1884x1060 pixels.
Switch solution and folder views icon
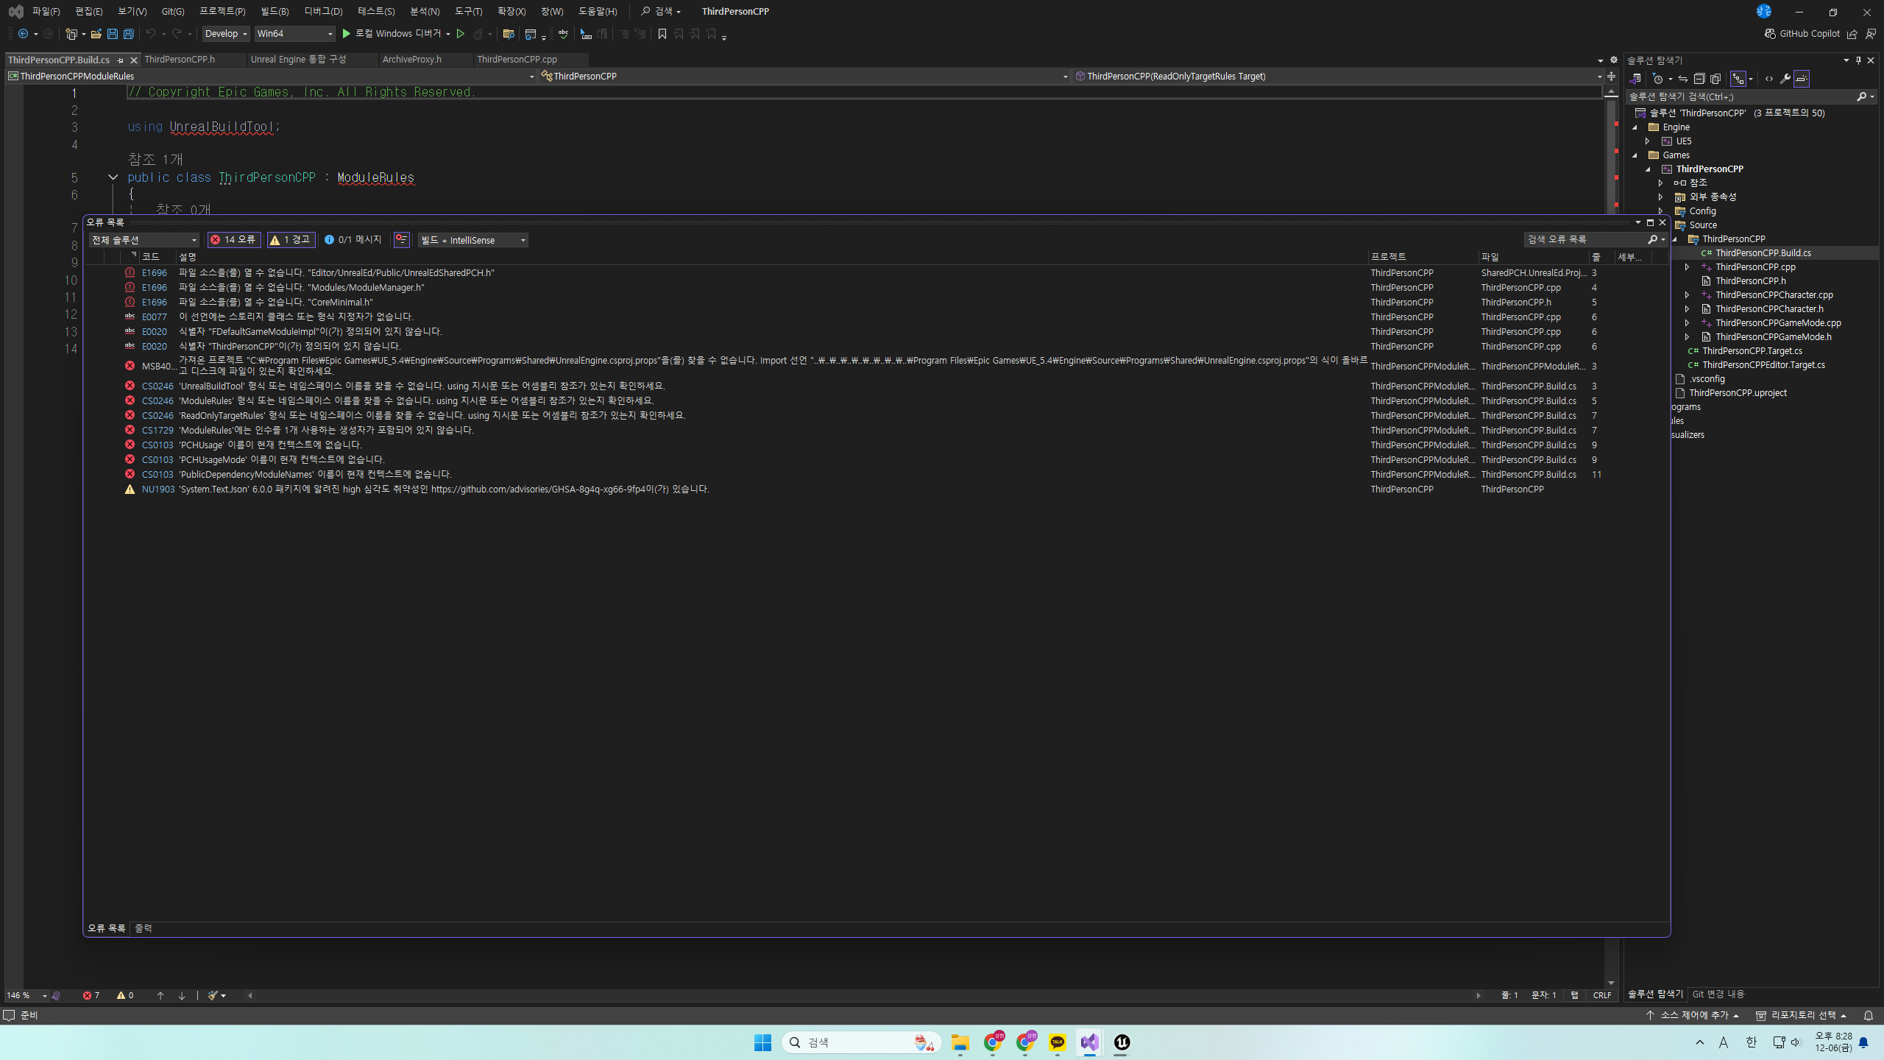1635,79
